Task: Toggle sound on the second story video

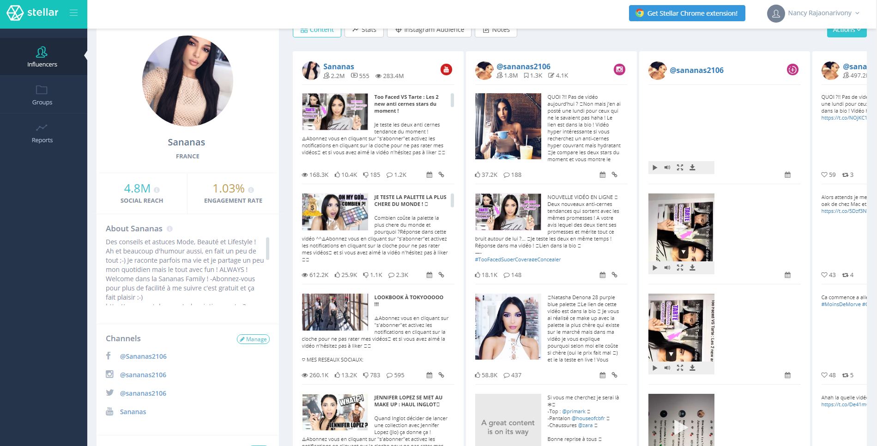Action: [667, 268]
